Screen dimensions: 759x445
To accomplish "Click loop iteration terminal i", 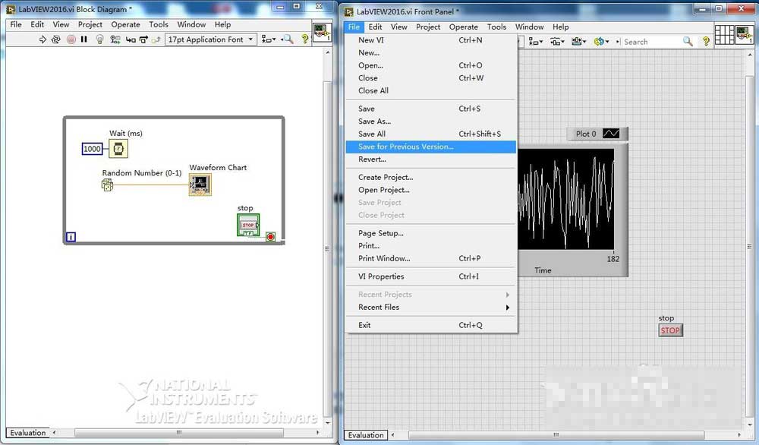I will (71, 237).
